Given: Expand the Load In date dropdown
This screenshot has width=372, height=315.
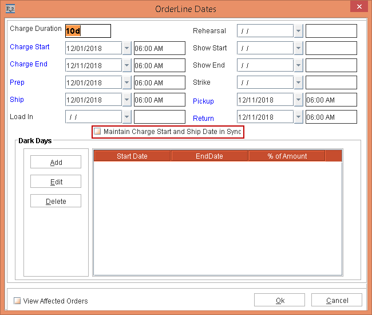Looking at the screenshot, I should [x=126, y=117].
